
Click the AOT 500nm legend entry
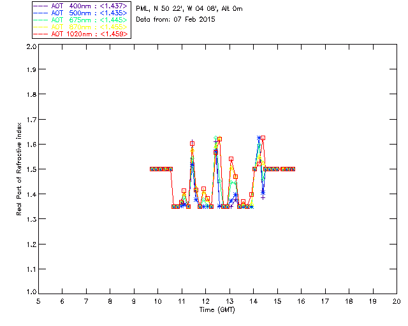(81, 13)
